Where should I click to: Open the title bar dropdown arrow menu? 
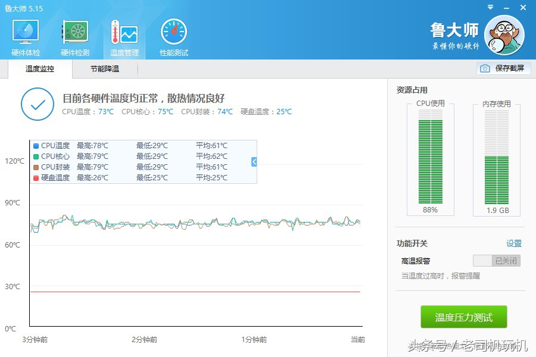pyautogui.click(x=490, y=7)
